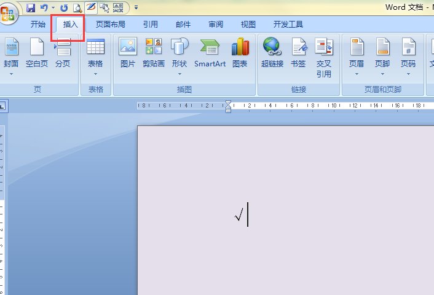Click the Office button logo
Image resolution: width=434 pixels, height=295 pixels.
[8, 12]
